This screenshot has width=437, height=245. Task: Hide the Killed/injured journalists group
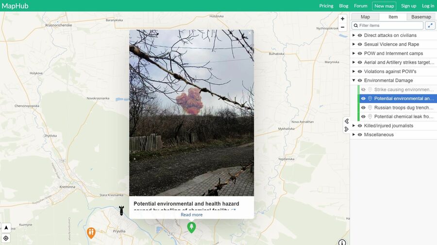(x=360, y=125)
